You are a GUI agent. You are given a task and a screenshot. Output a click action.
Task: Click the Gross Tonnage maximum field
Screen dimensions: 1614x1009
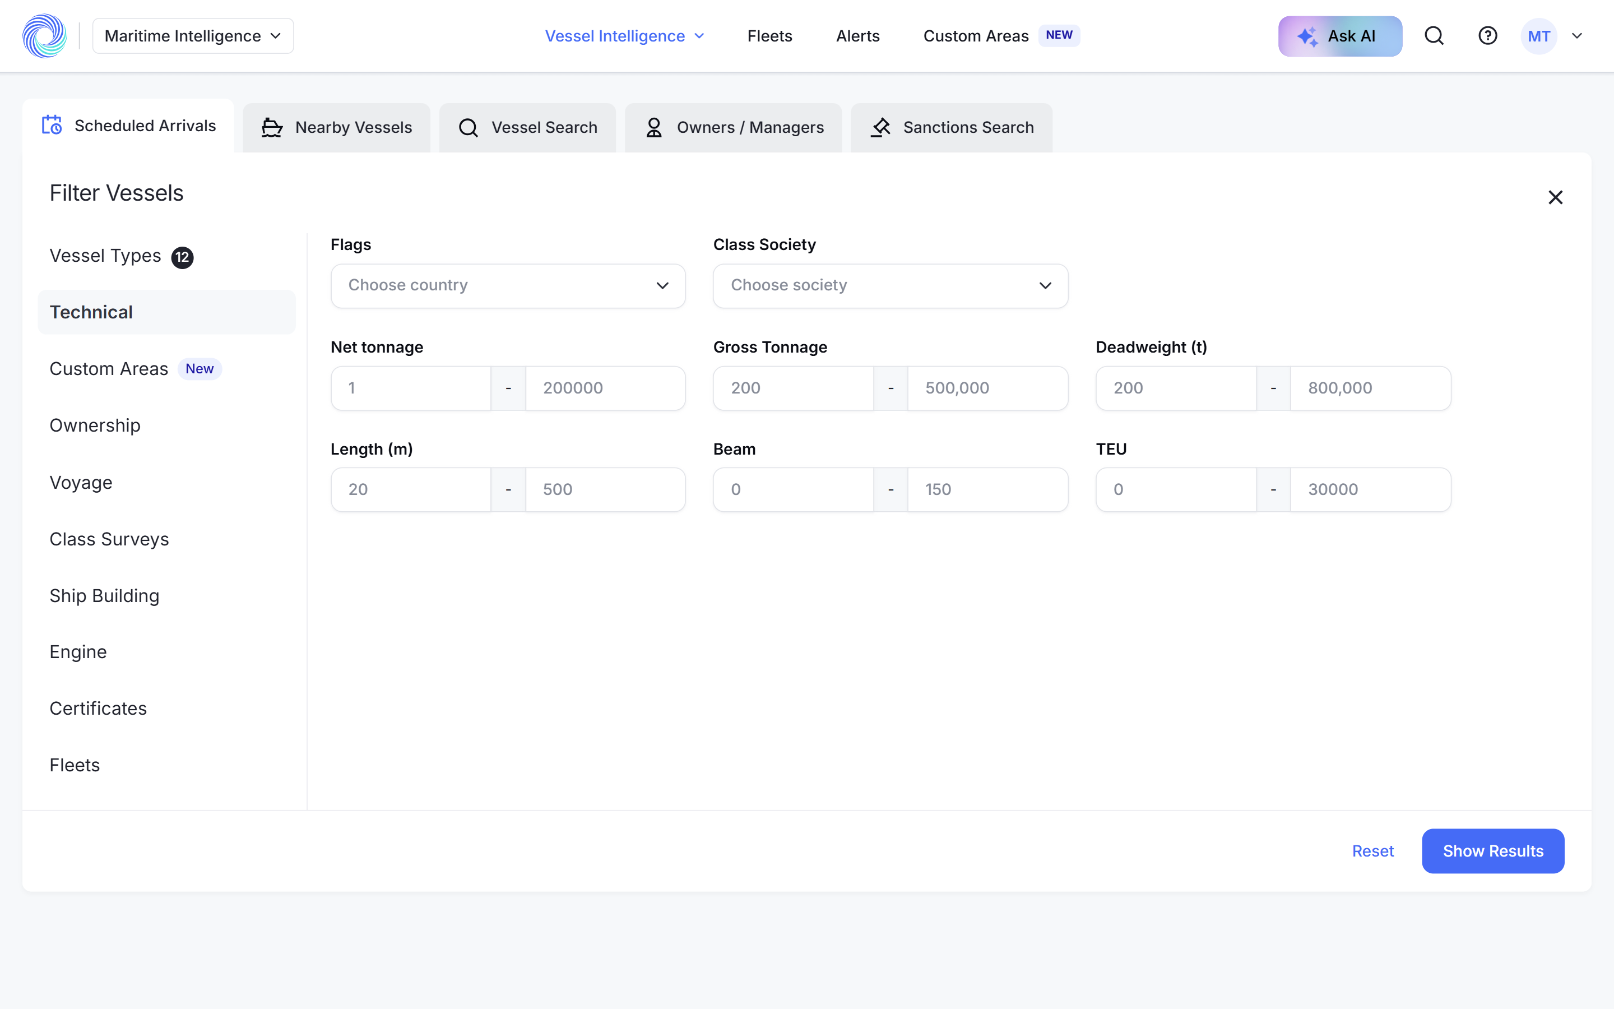click(988, 388)
